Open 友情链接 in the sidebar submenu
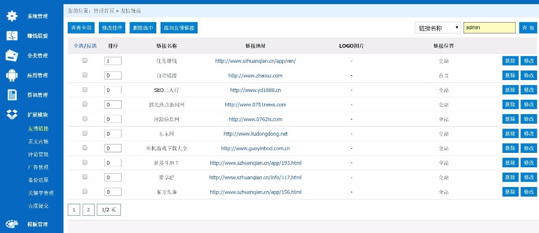Screen dimensions: 539x233 coord(38,128)
